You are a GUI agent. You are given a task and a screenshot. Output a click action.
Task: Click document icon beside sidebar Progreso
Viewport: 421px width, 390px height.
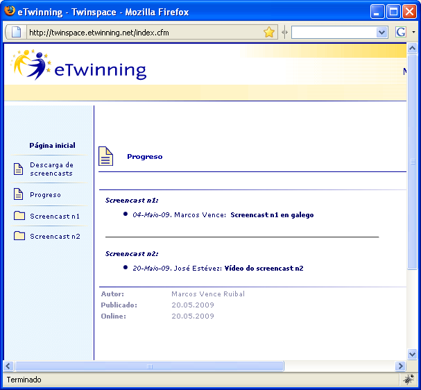coord(18,194)
